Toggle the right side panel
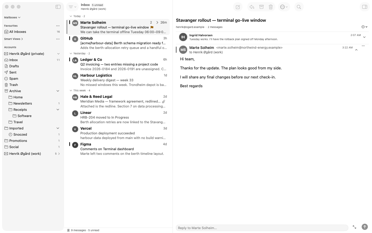Image resolution: width=372 pixels, height=233 pixels. point(365,7)
